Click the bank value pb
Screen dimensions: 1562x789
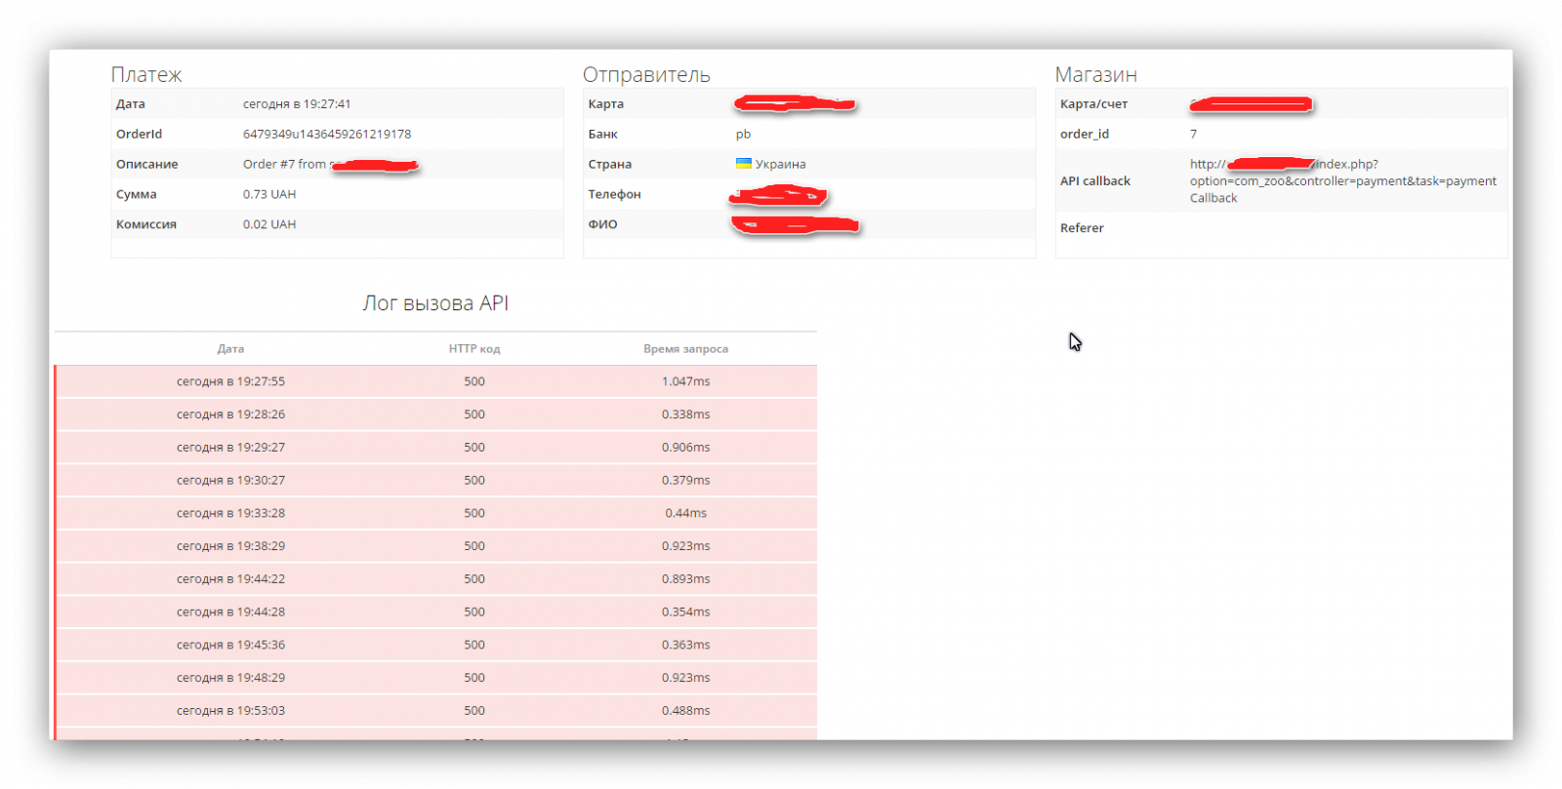pyautogui.click(x=743, y=135)
